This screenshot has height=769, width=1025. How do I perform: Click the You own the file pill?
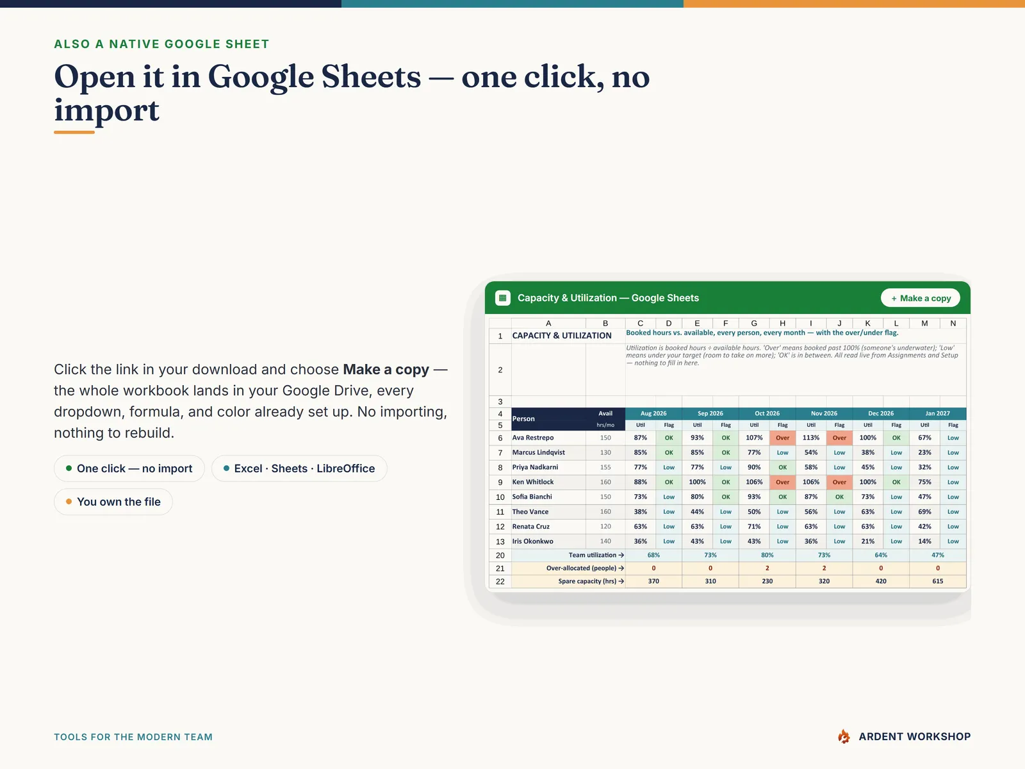click(113, 502)
